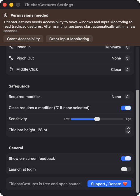140x196 pixels.
Task: Click the Pinch Out arrows icon
Action: pos(11,58)
